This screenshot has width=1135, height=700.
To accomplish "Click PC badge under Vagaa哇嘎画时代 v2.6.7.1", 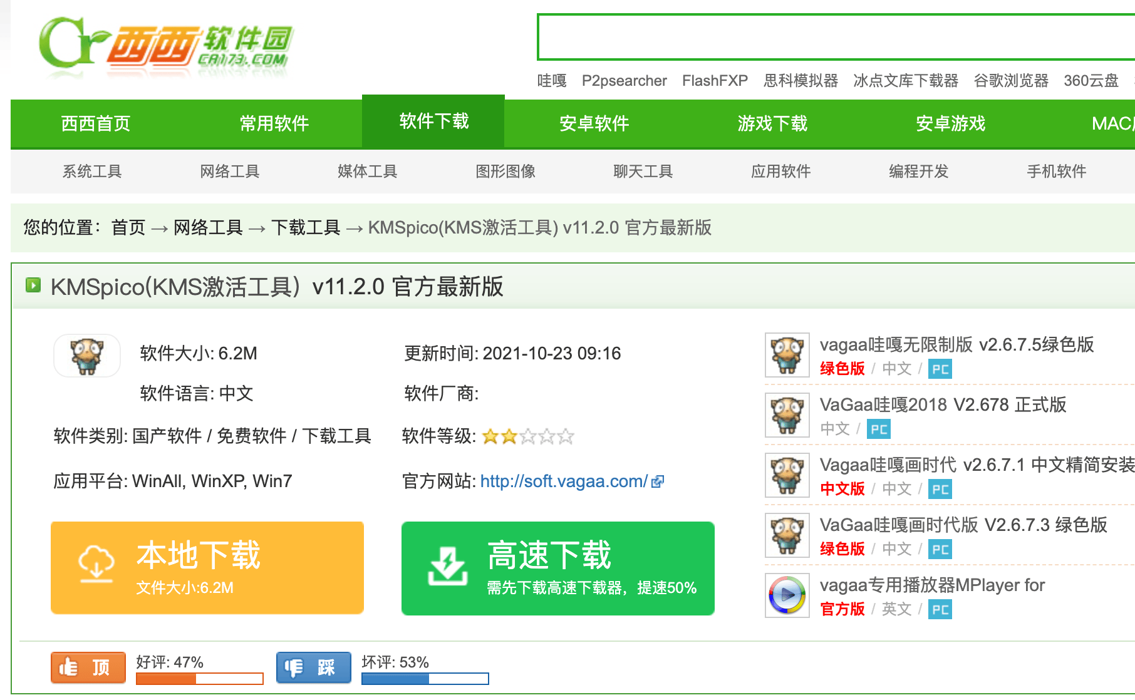I will coord(940,489).
